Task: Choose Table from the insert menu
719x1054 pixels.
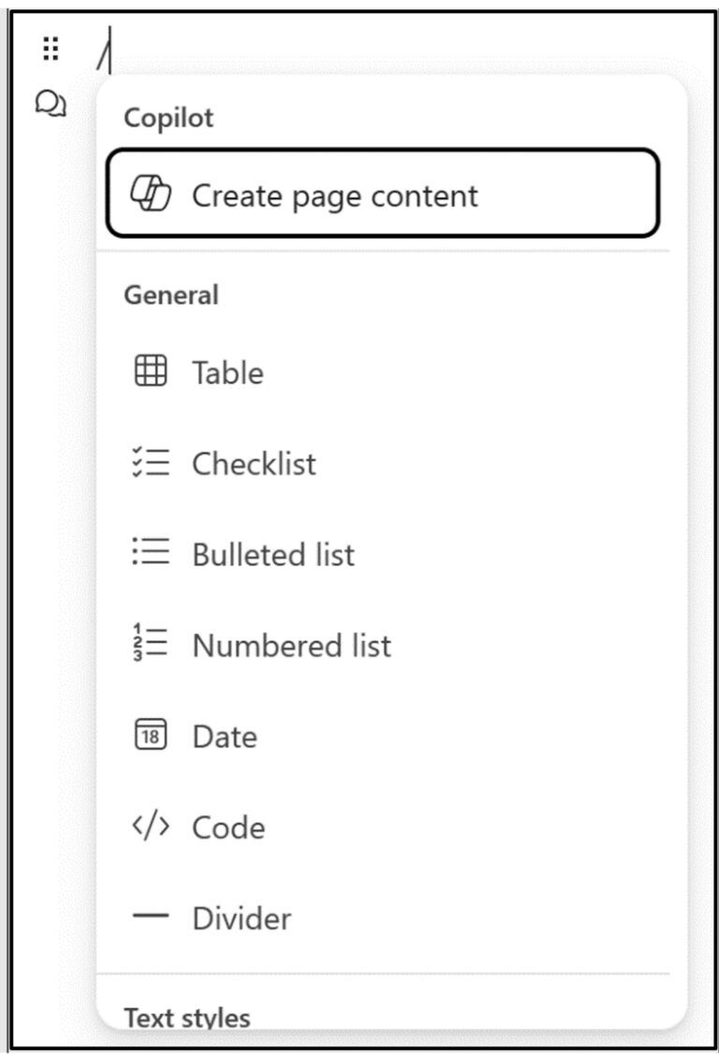Action: point(227,372)
